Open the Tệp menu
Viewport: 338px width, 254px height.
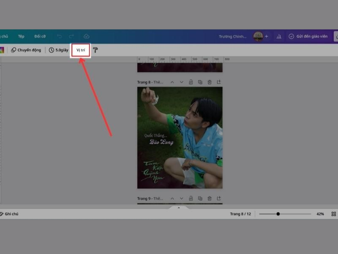(x=21, y=36)
